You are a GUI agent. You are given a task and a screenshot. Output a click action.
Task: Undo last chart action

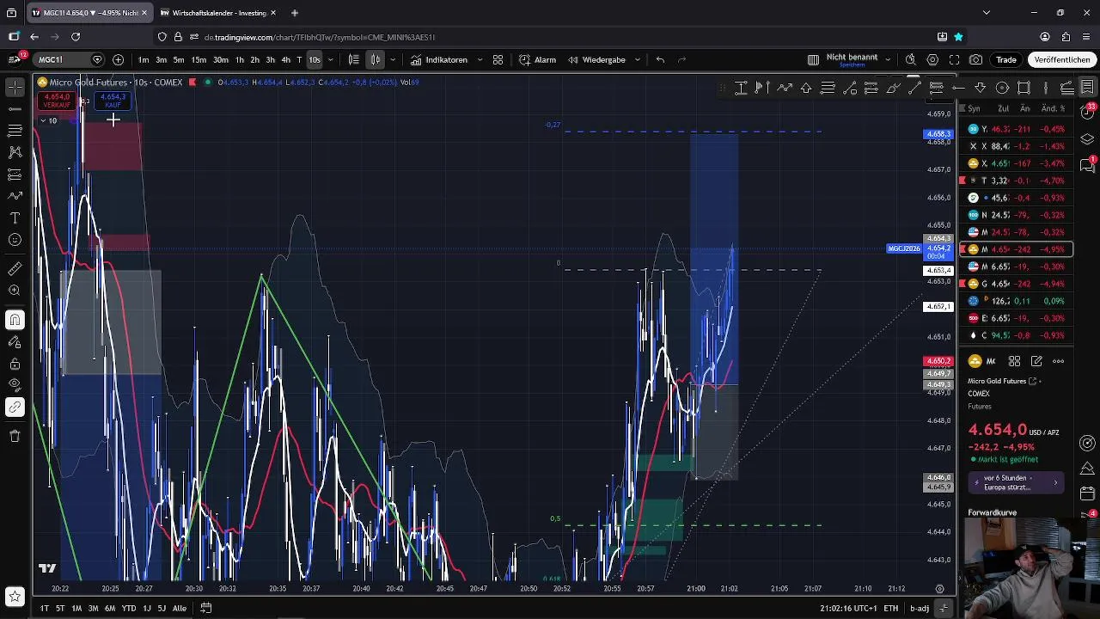[660, 59]
